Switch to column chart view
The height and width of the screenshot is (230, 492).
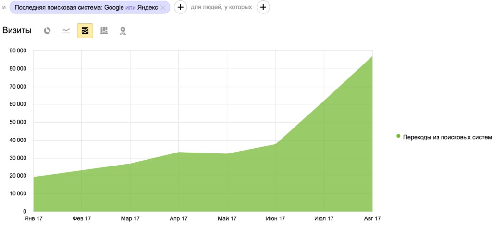(104, 30)
